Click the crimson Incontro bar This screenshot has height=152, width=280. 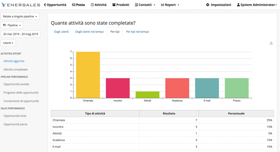click(x=118, y=88)
